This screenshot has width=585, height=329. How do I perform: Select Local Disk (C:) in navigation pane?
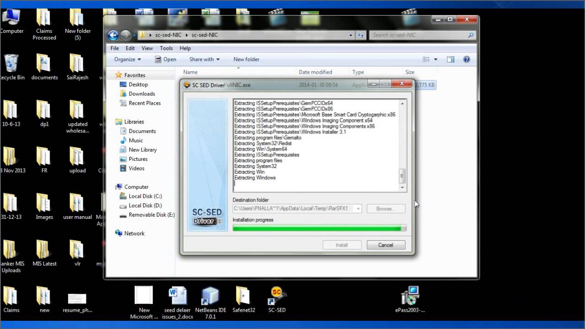(x=140, y=196)
